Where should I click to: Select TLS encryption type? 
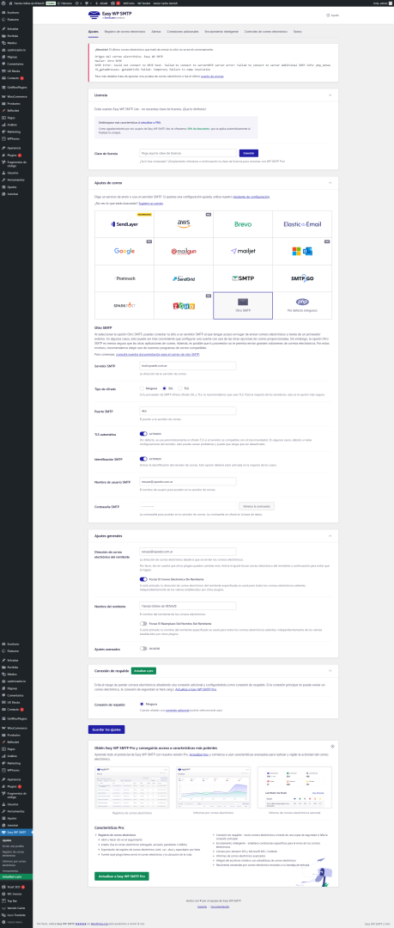[x=180, y=388]
